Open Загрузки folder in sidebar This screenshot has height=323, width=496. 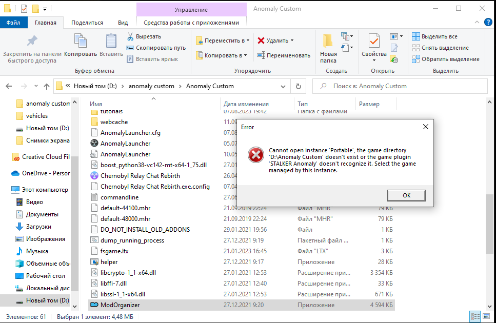[33, 227]
